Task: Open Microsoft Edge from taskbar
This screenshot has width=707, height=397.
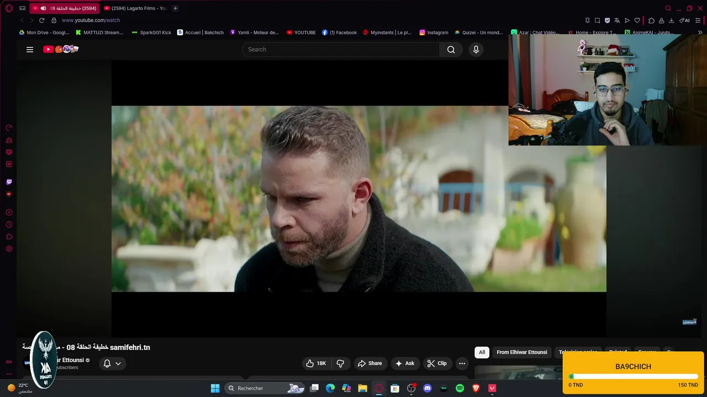Action: [x=330, y=388]
